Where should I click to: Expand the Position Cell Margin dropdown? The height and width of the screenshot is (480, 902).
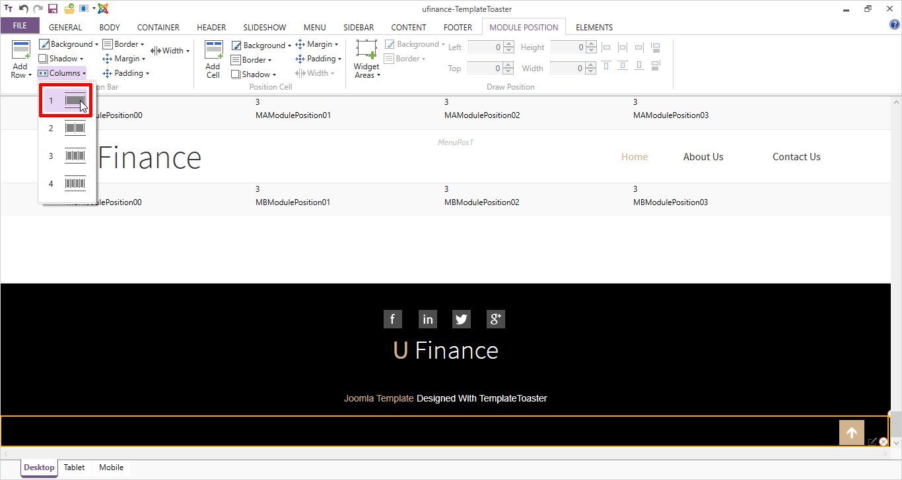click(316, 44)
